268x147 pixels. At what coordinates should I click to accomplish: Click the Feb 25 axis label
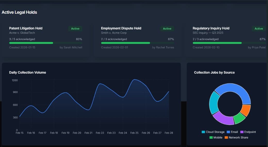click(134, 133)
